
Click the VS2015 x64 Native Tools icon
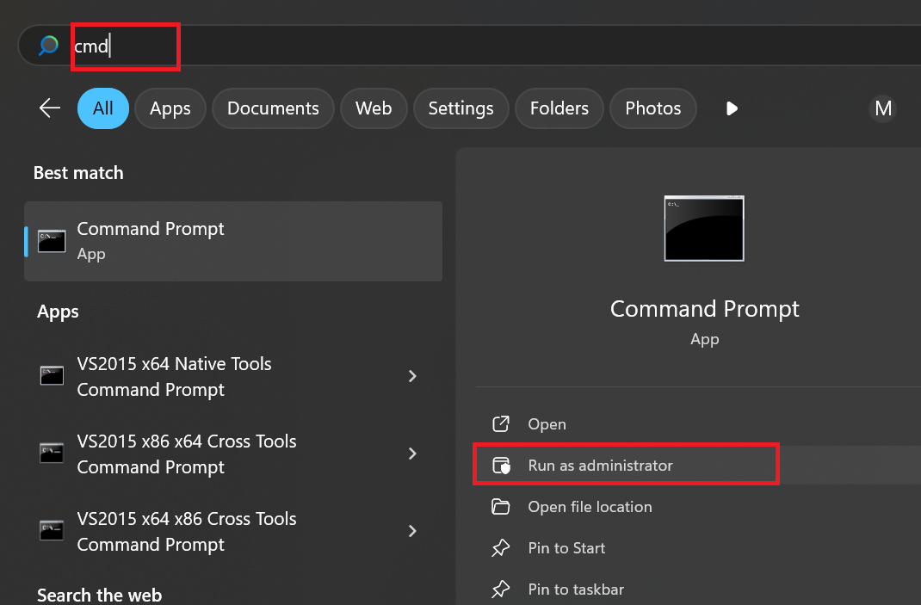click(53, 376)
